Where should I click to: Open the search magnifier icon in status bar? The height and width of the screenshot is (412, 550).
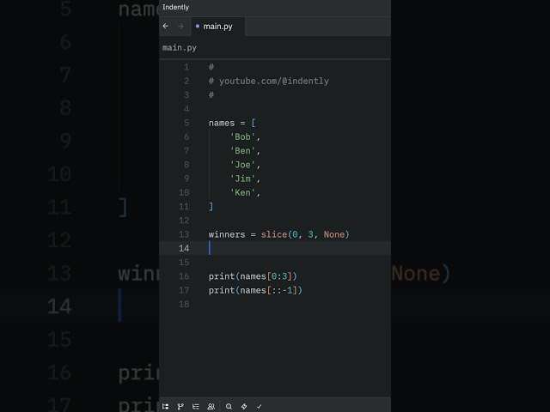pyautogui.click(x=229, y=406)
